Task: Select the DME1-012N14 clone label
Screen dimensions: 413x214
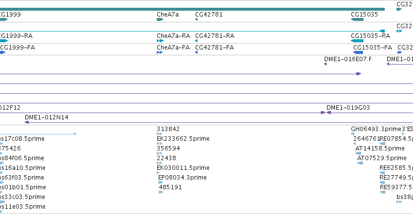Action: pos(47,117)
